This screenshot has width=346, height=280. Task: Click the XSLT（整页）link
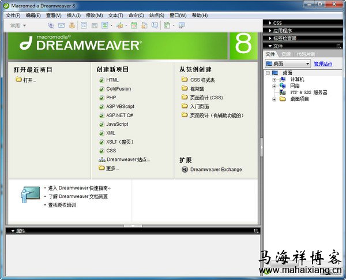[x=120, y=142]
